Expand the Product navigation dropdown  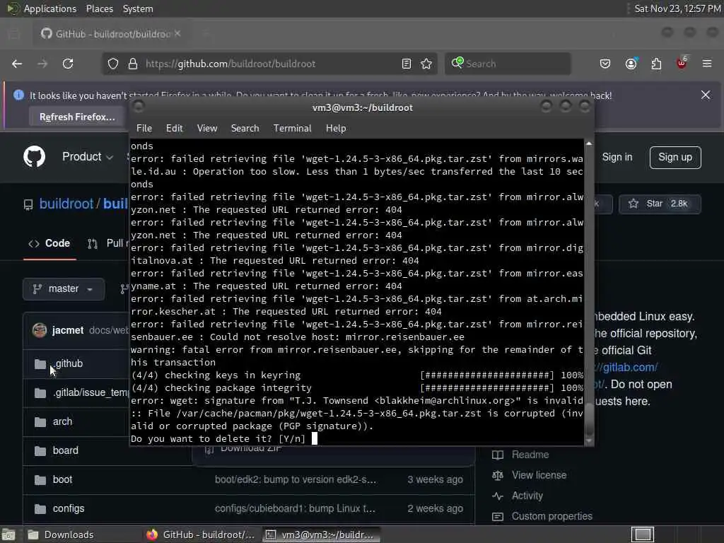coord(88,157)
